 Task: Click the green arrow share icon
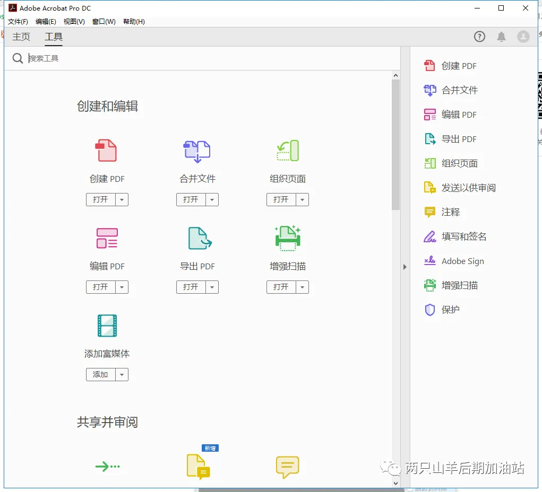click(108, 467)
